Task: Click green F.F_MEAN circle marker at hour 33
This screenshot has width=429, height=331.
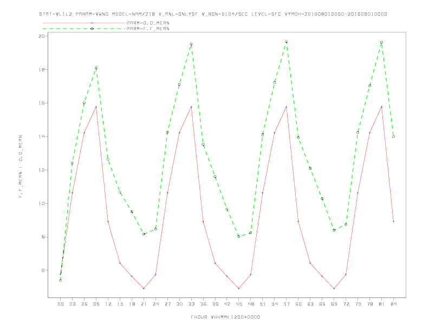Action: [191, 44]
